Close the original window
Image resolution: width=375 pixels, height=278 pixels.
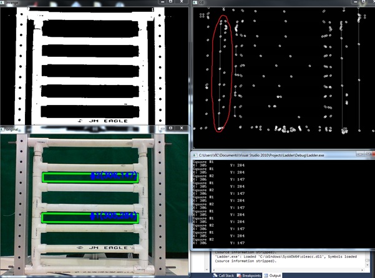[x=182, y=128]
